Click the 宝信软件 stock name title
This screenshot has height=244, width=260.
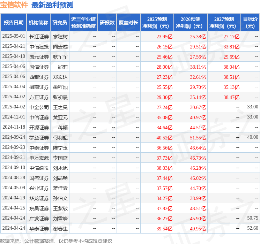[14, 5]
